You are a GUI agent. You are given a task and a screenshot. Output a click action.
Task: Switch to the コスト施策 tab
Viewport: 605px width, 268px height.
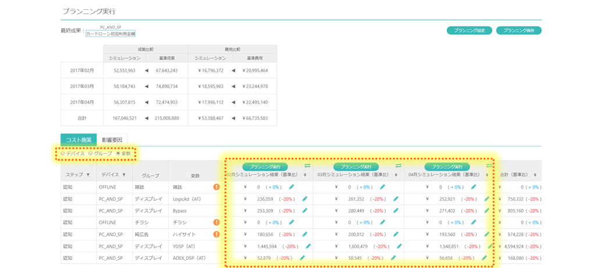(79, 140)
